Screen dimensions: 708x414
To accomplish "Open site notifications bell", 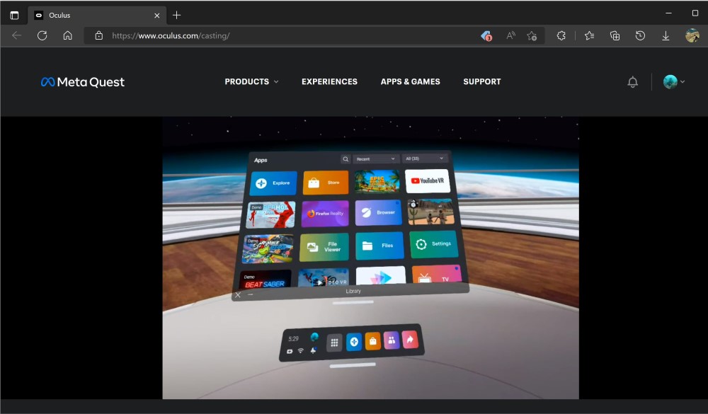I will pos(632,81).
